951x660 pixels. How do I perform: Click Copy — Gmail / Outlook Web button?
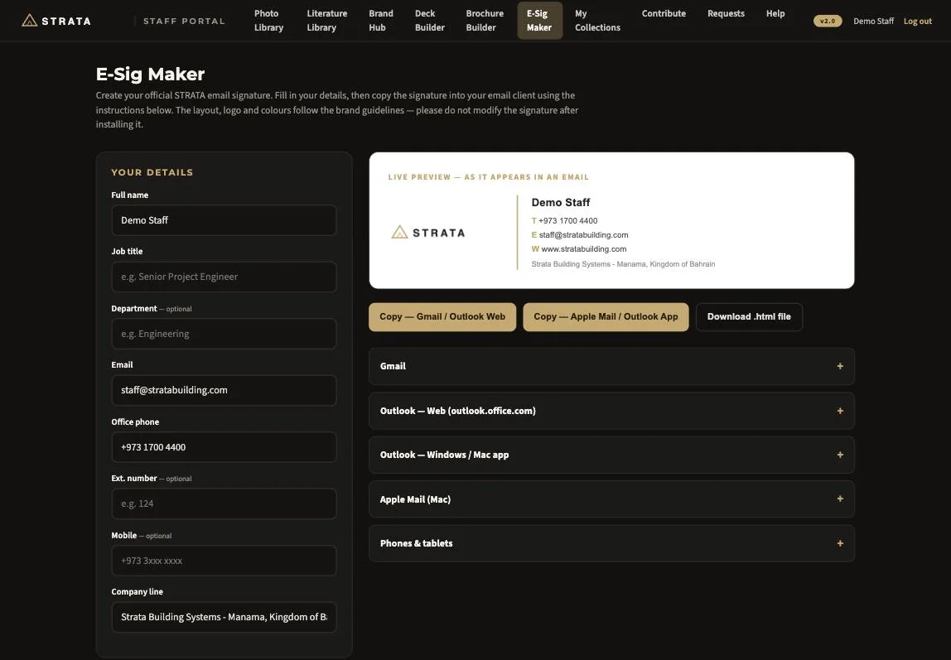[442, 317]
